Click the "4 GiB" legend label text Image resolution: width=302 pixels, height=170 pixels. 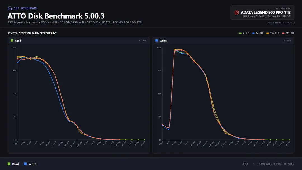click(246, 33)
